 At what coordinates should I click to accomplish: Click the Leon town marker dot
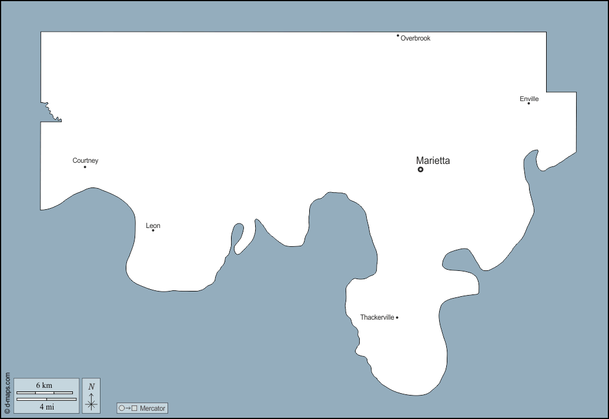pos(153,232)
